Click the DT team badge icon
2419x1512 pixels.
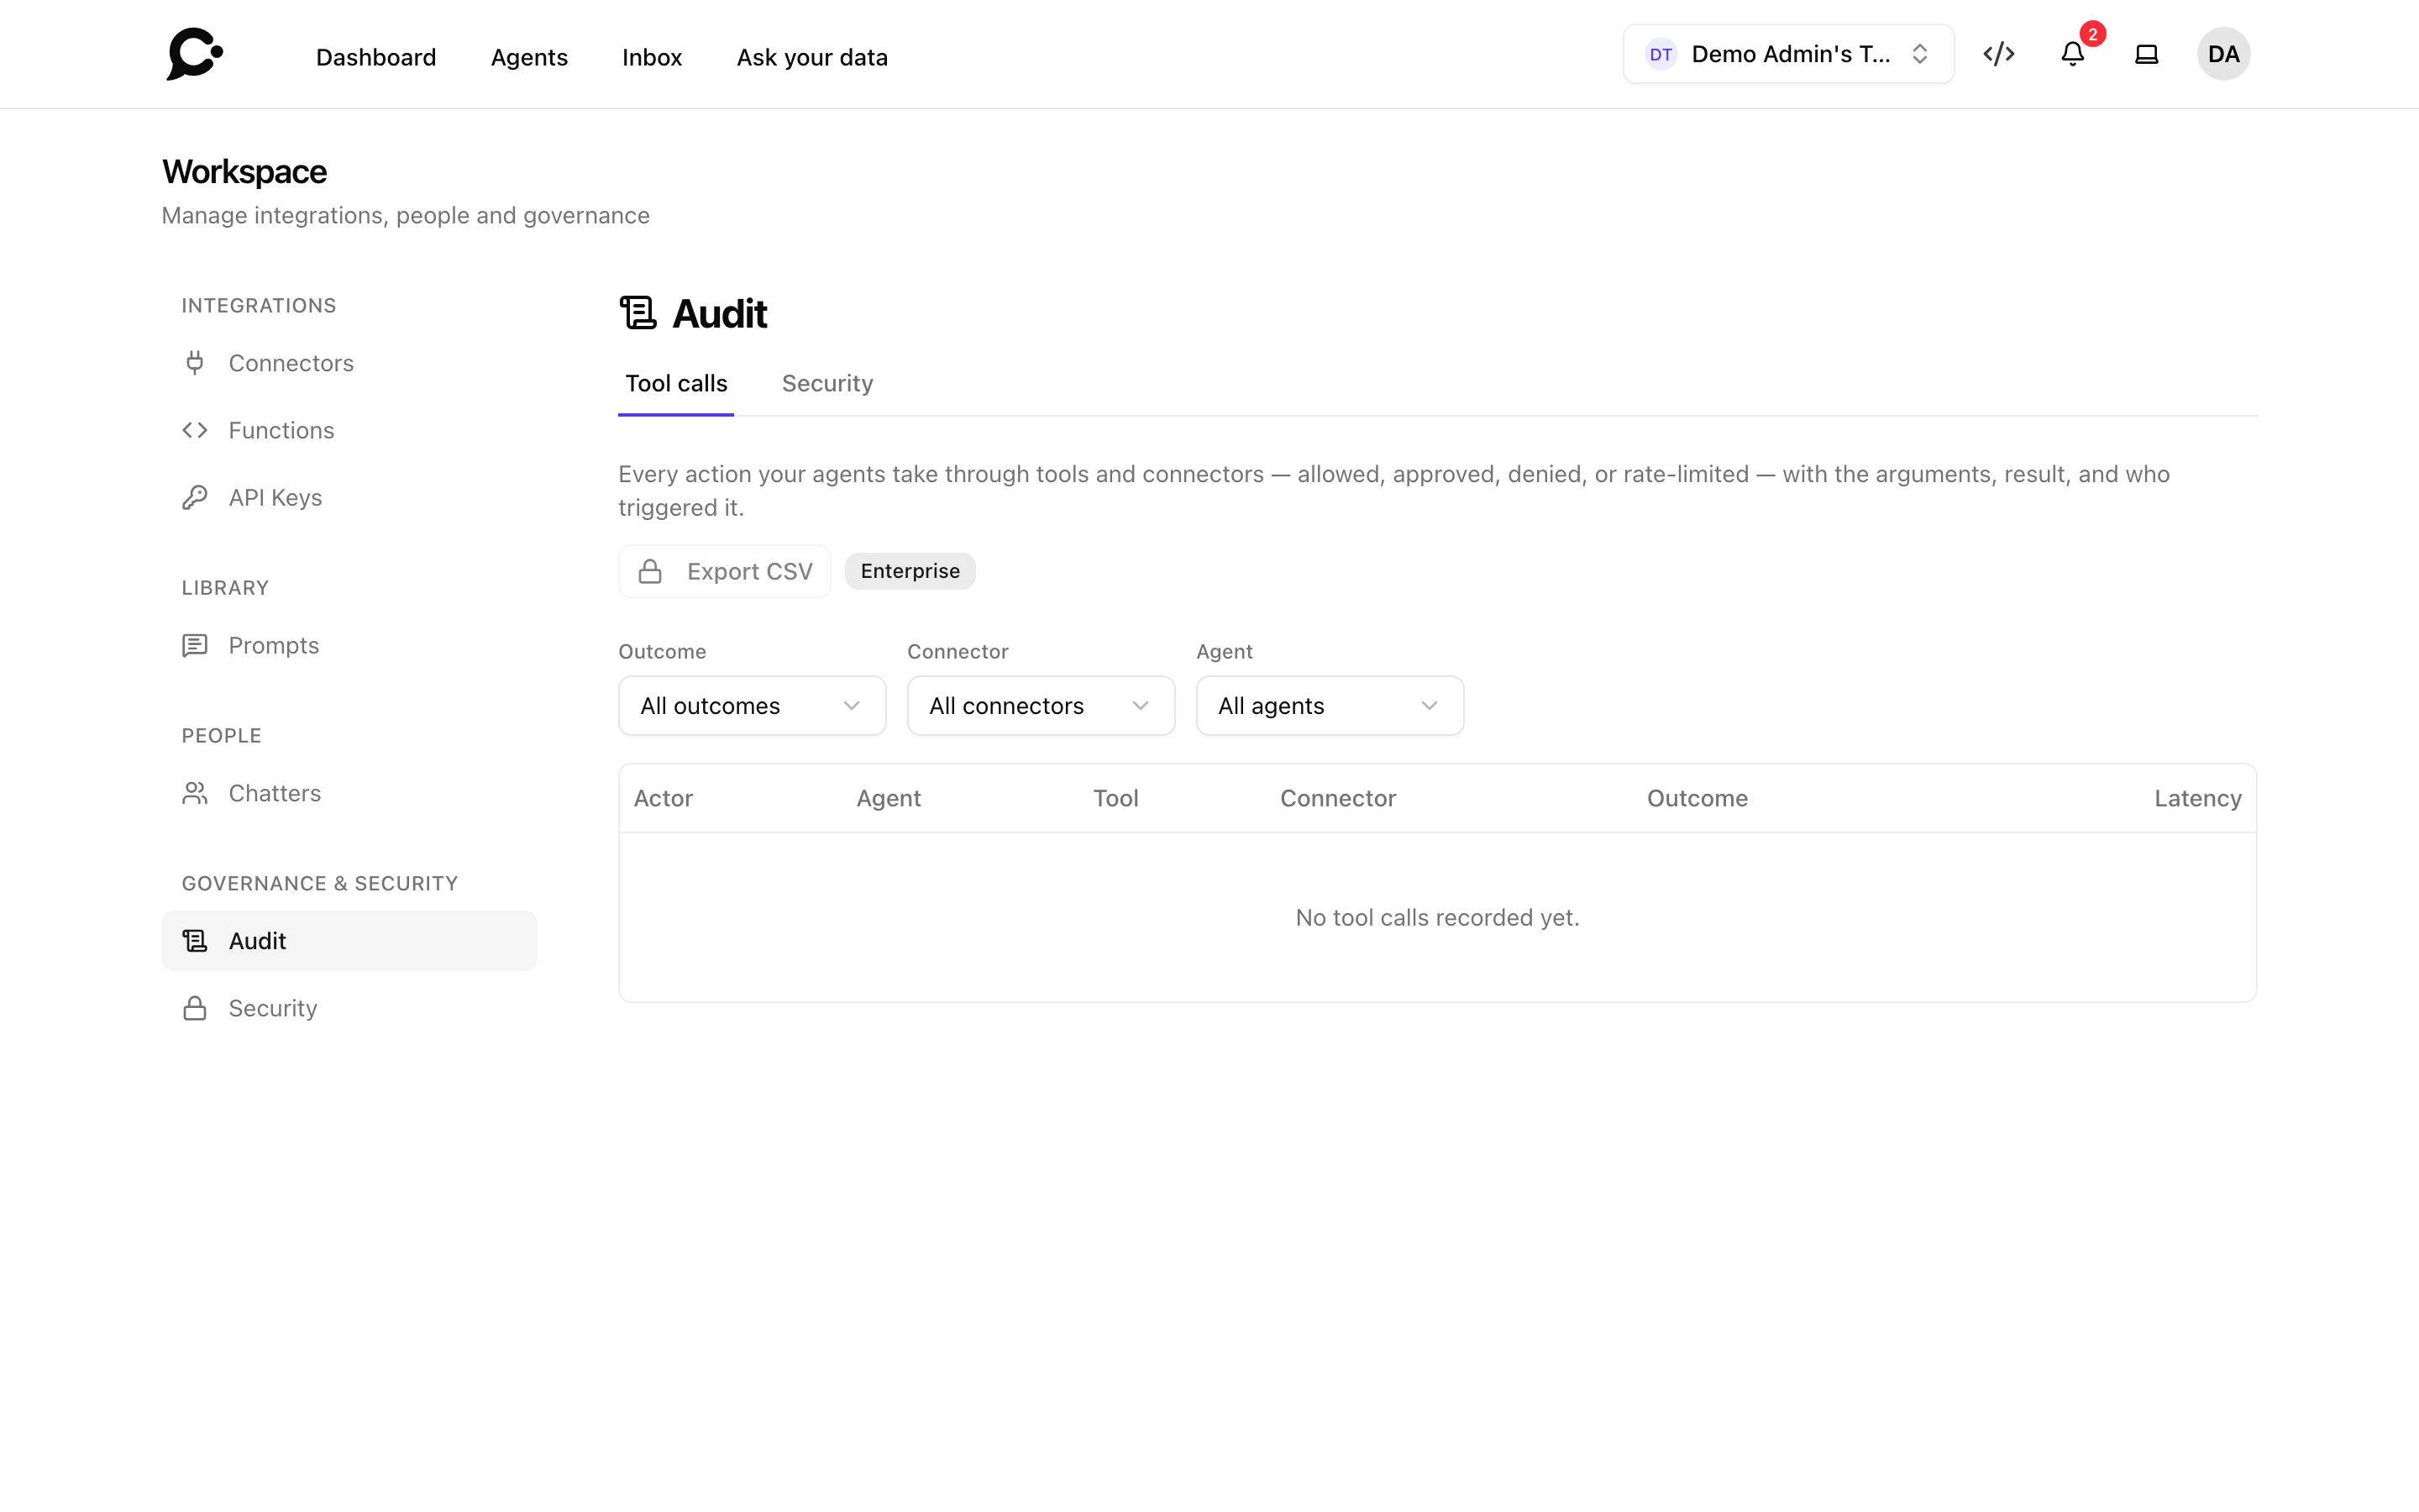[x=1661, y=54]
